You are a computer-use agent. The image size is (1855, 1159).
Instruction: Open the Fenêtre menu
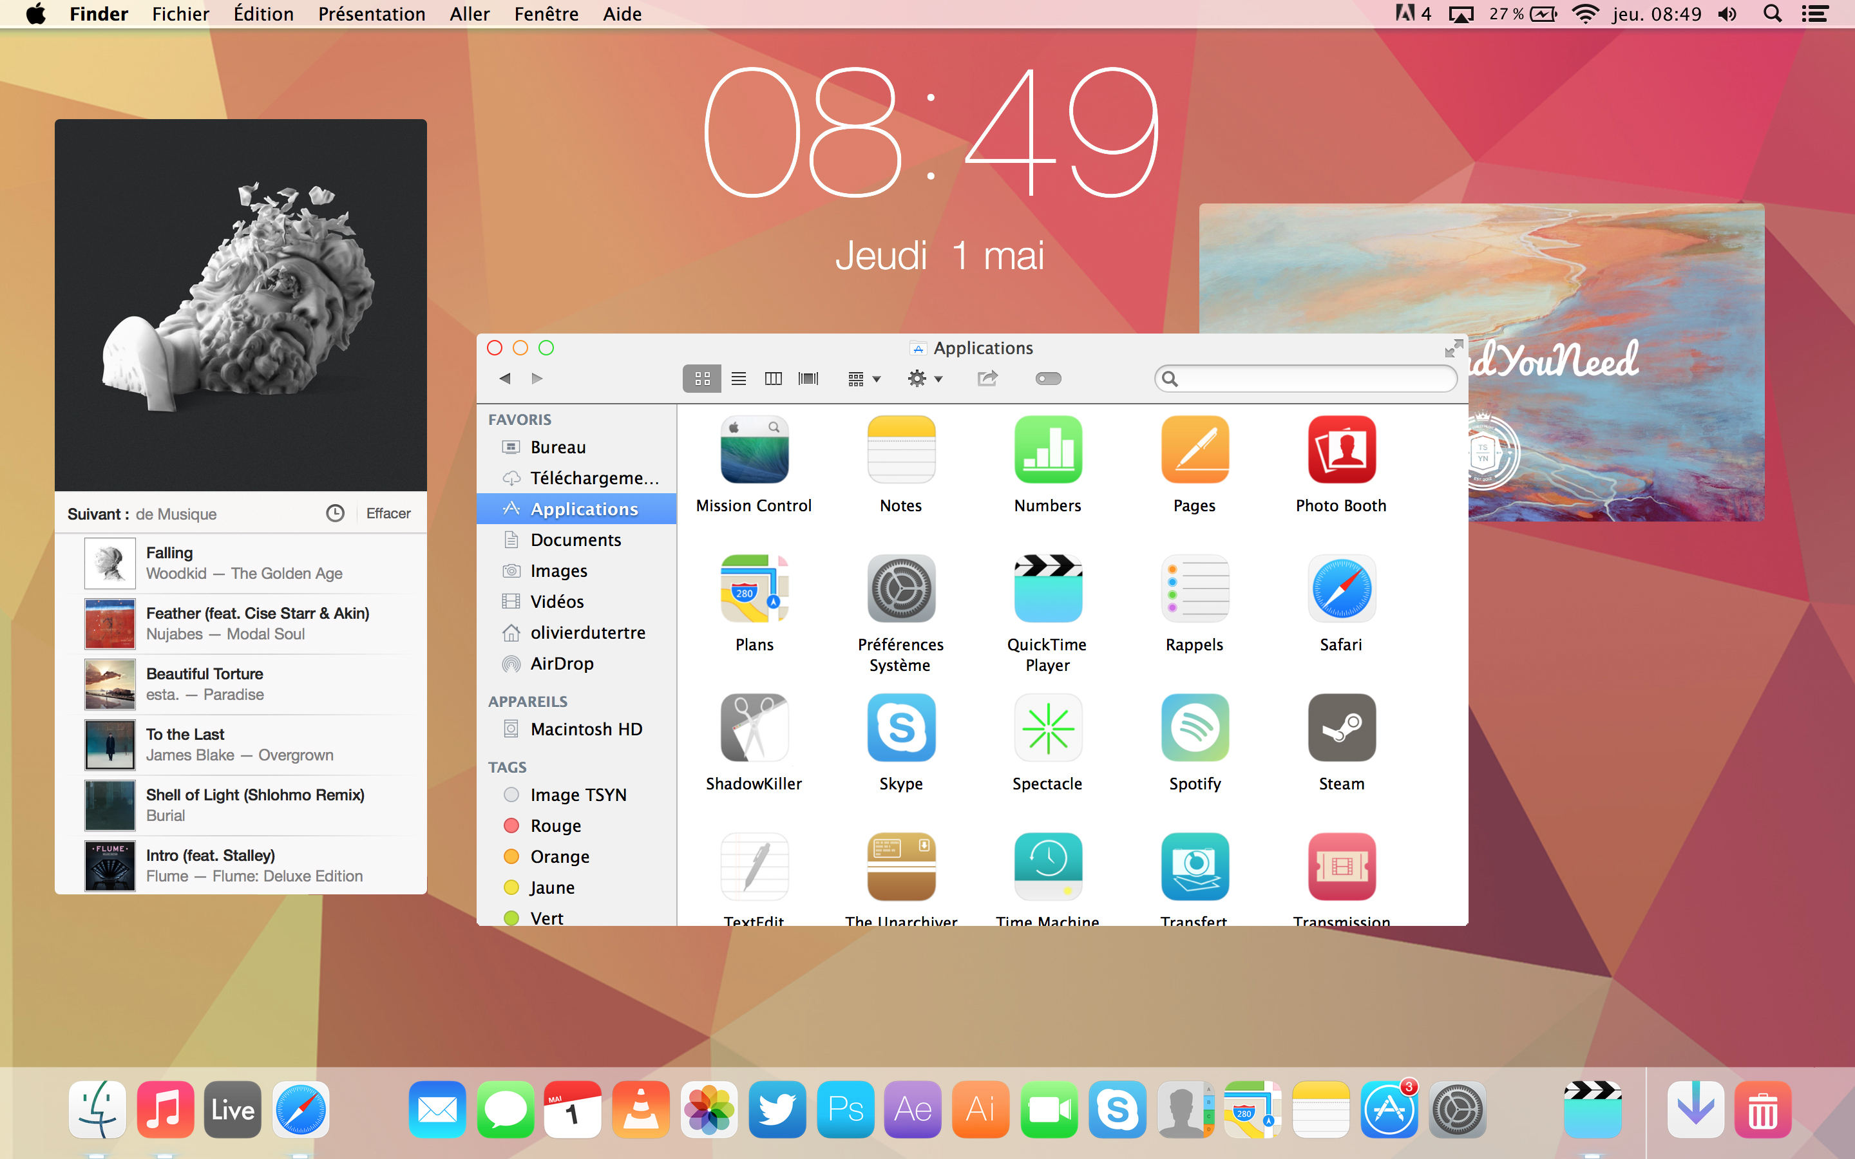pyautogui.click(x=546, y=14)
